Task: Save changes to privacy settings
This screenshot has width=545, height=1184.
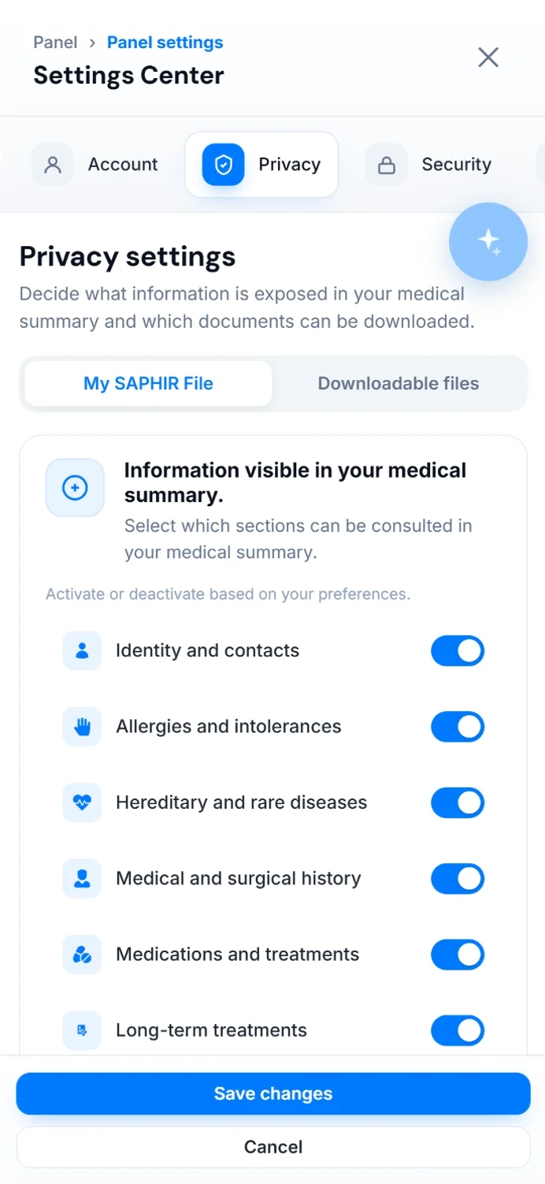Action: coord(273,1093)
